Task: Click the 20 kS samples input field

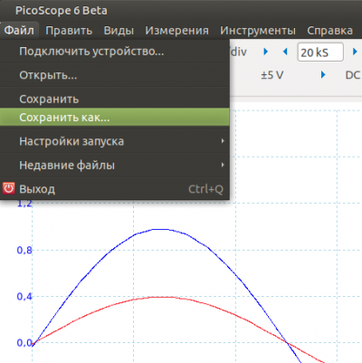Action: [x=320, y=53]
